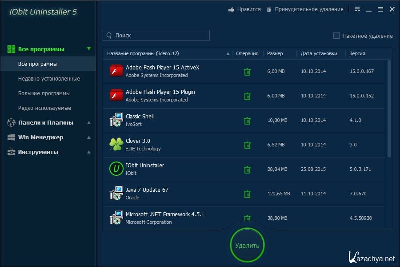Collapse the Все программы section

tap(89, 49)
